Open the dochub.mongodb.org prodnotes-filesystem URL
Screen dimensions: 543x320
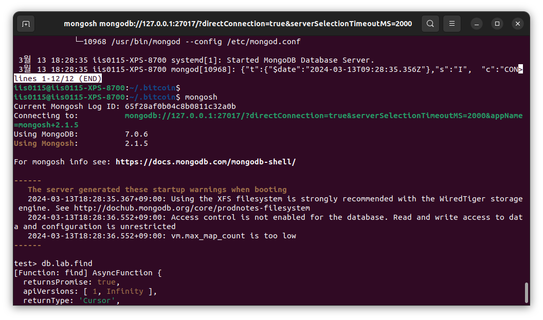(x=192, y=208)
